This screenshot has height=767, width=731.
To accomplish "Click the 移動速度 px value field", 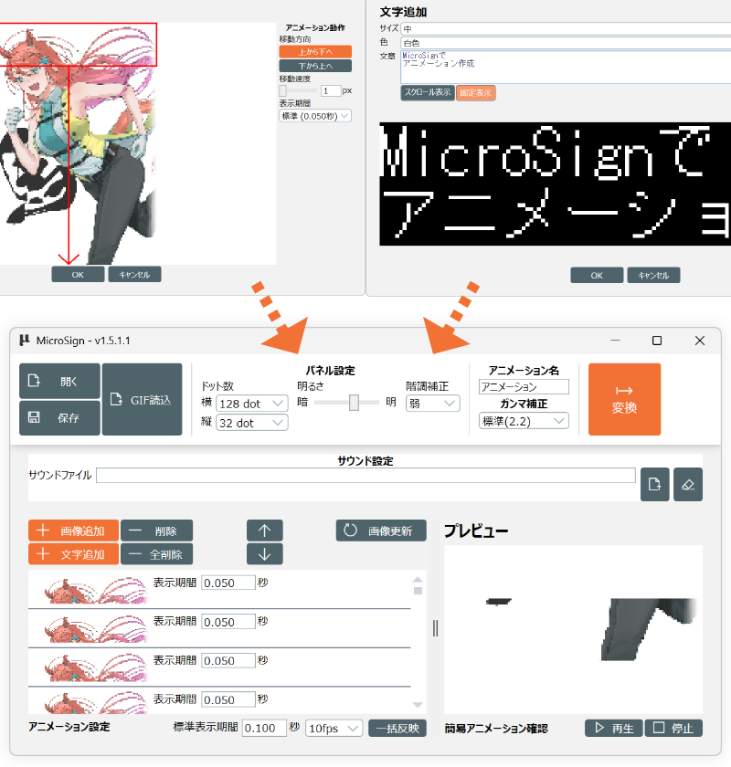I will click(331, 91).
